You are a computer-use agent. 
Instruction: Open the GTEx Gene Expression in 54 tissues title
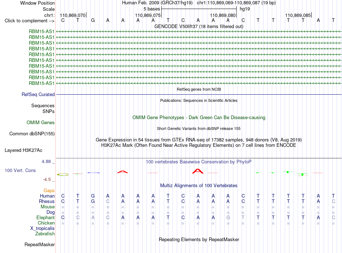[x=199, y=140]
